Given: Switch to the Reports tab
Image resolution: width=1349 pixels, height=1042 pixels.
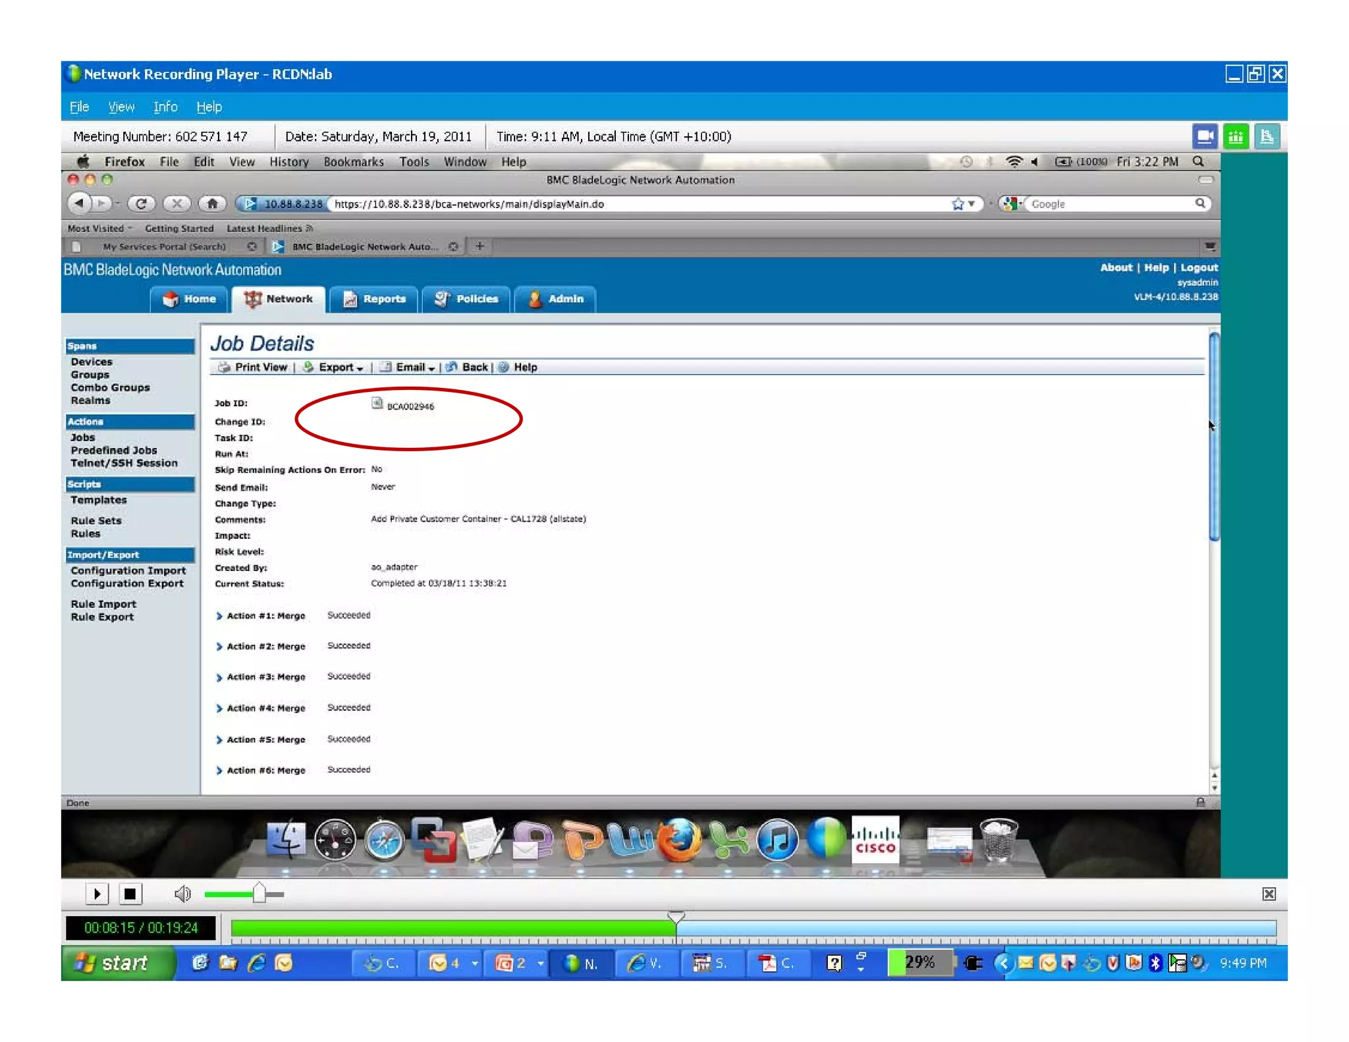Looking at the screenshot, I should [374, 299].
